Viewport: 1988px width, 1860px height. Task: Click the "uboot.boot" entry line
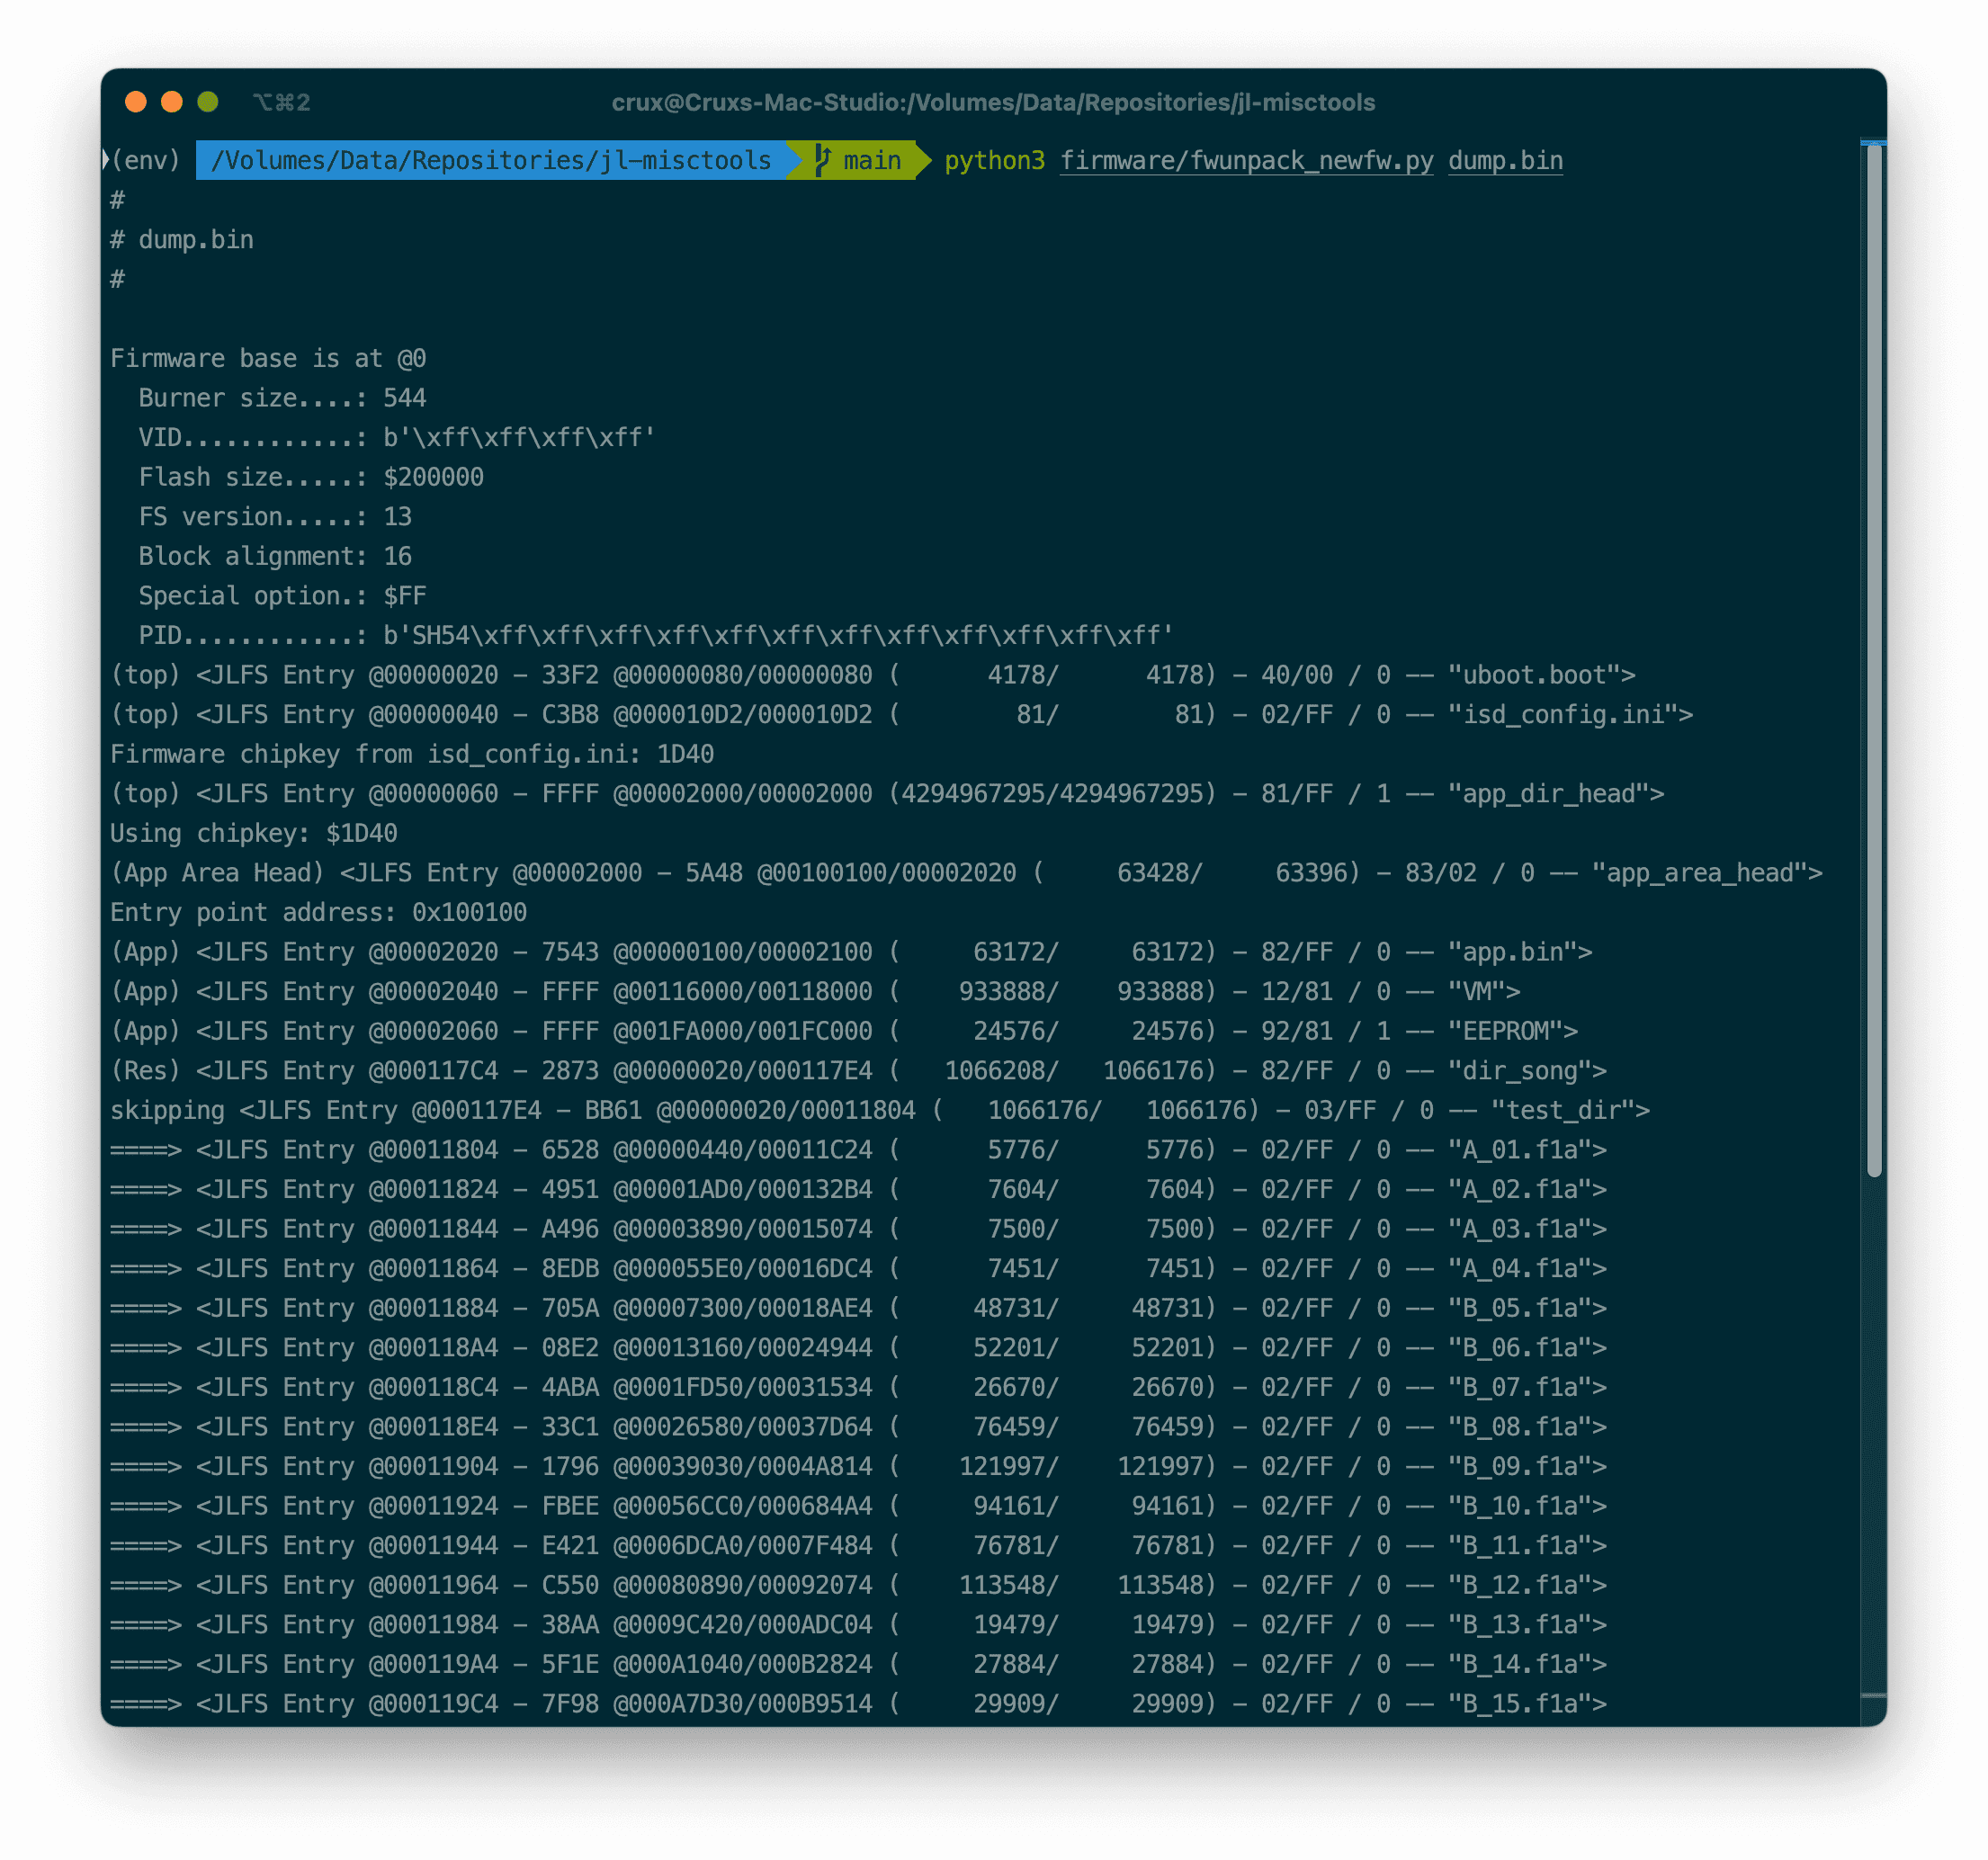point(1541,675)
